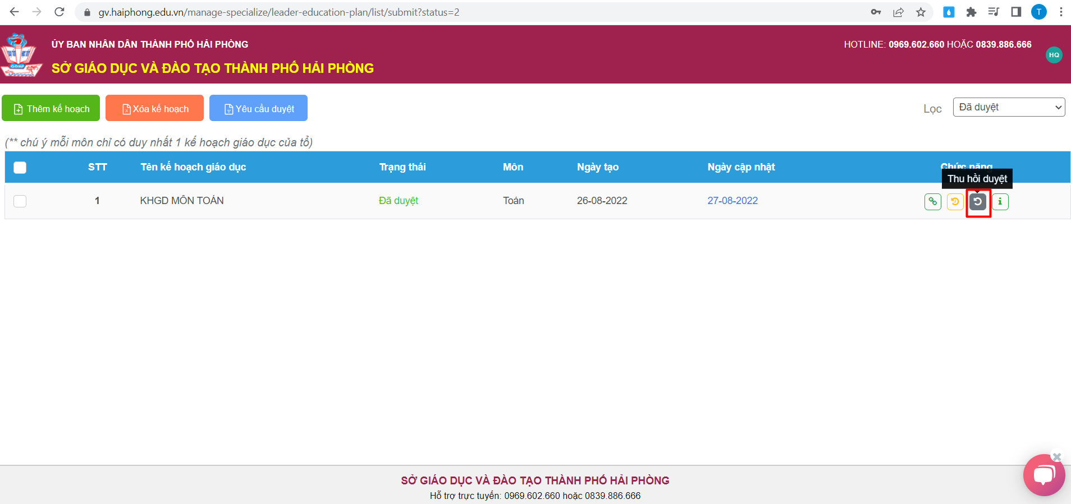This screenshot has width=1071, height=504.
Task: Open the chat support bubble
Action: (1043, 475)
